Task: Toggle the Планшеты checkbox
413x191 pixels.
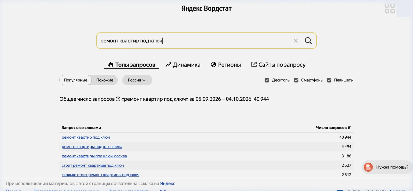Action: coord(329,80)
